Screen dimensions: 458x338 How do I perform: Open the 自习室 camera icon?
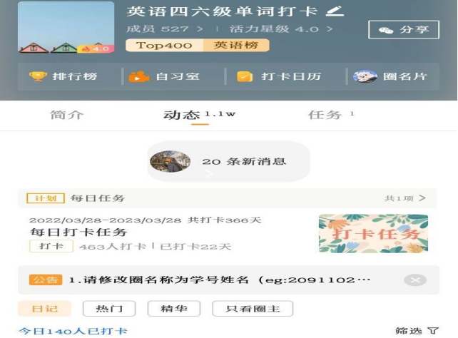tap(139, 76)
